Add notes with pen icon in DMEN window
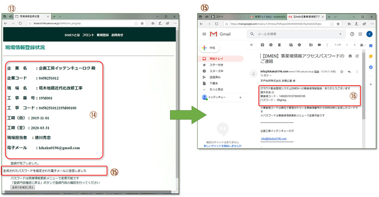Image resolution: width=379 pixels, height=197 pixels. tap(160, 24)
